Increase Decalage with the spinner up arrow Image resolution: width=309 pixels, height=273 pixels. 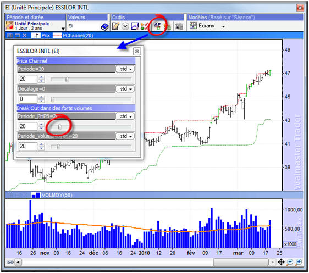pyautogui.click(x=41, y=97)
